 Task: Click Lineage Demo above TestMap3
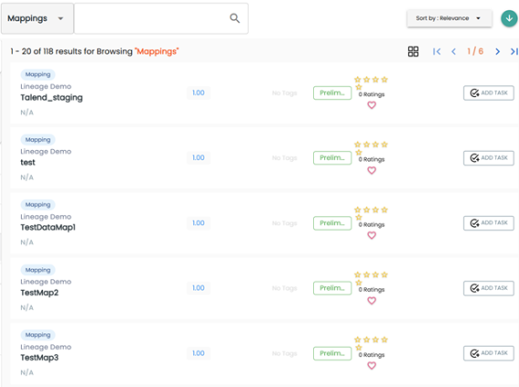pos(46,347)
